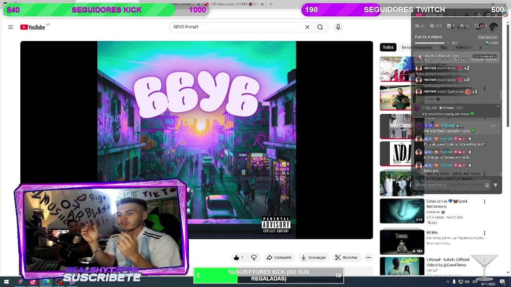Open the TikTok app in the taskbar
This screenshot has width=511, height=287.
33,282
